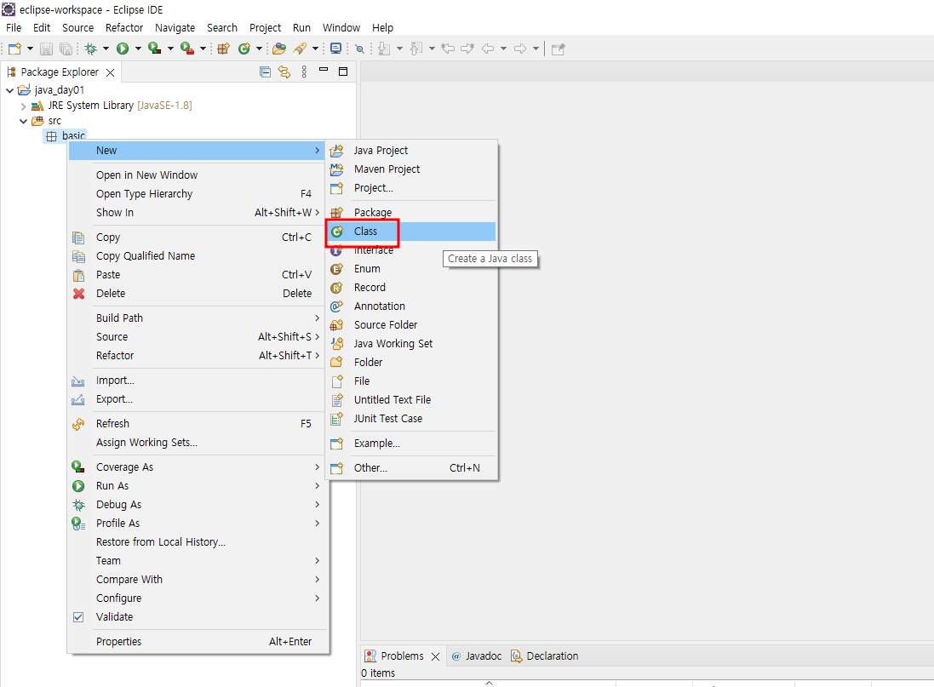Open the Navigate menu
Screen dimensions: 934x687
(x=175, y=27)
